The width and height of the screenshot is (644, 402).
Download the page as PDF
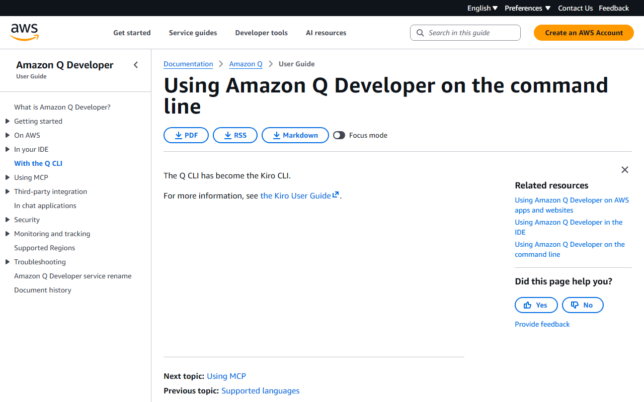pyautogui.click(x=186, y=135)
